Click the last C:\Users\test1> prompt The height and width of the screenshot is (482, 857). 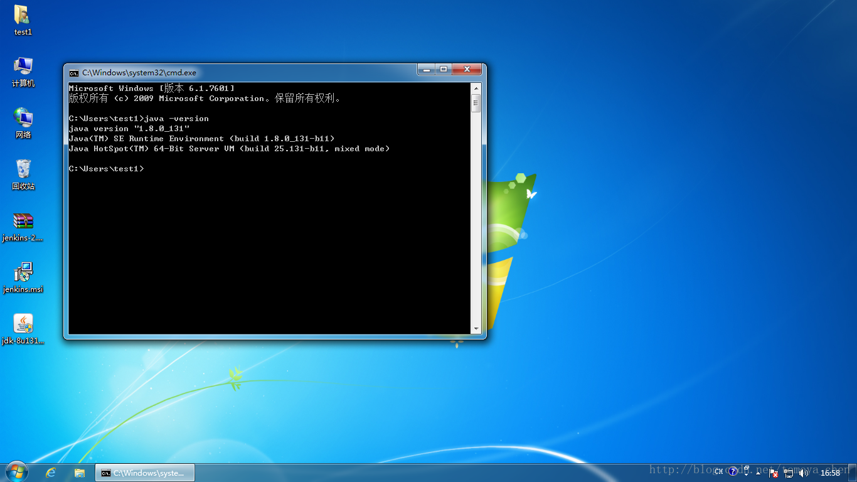107,169
